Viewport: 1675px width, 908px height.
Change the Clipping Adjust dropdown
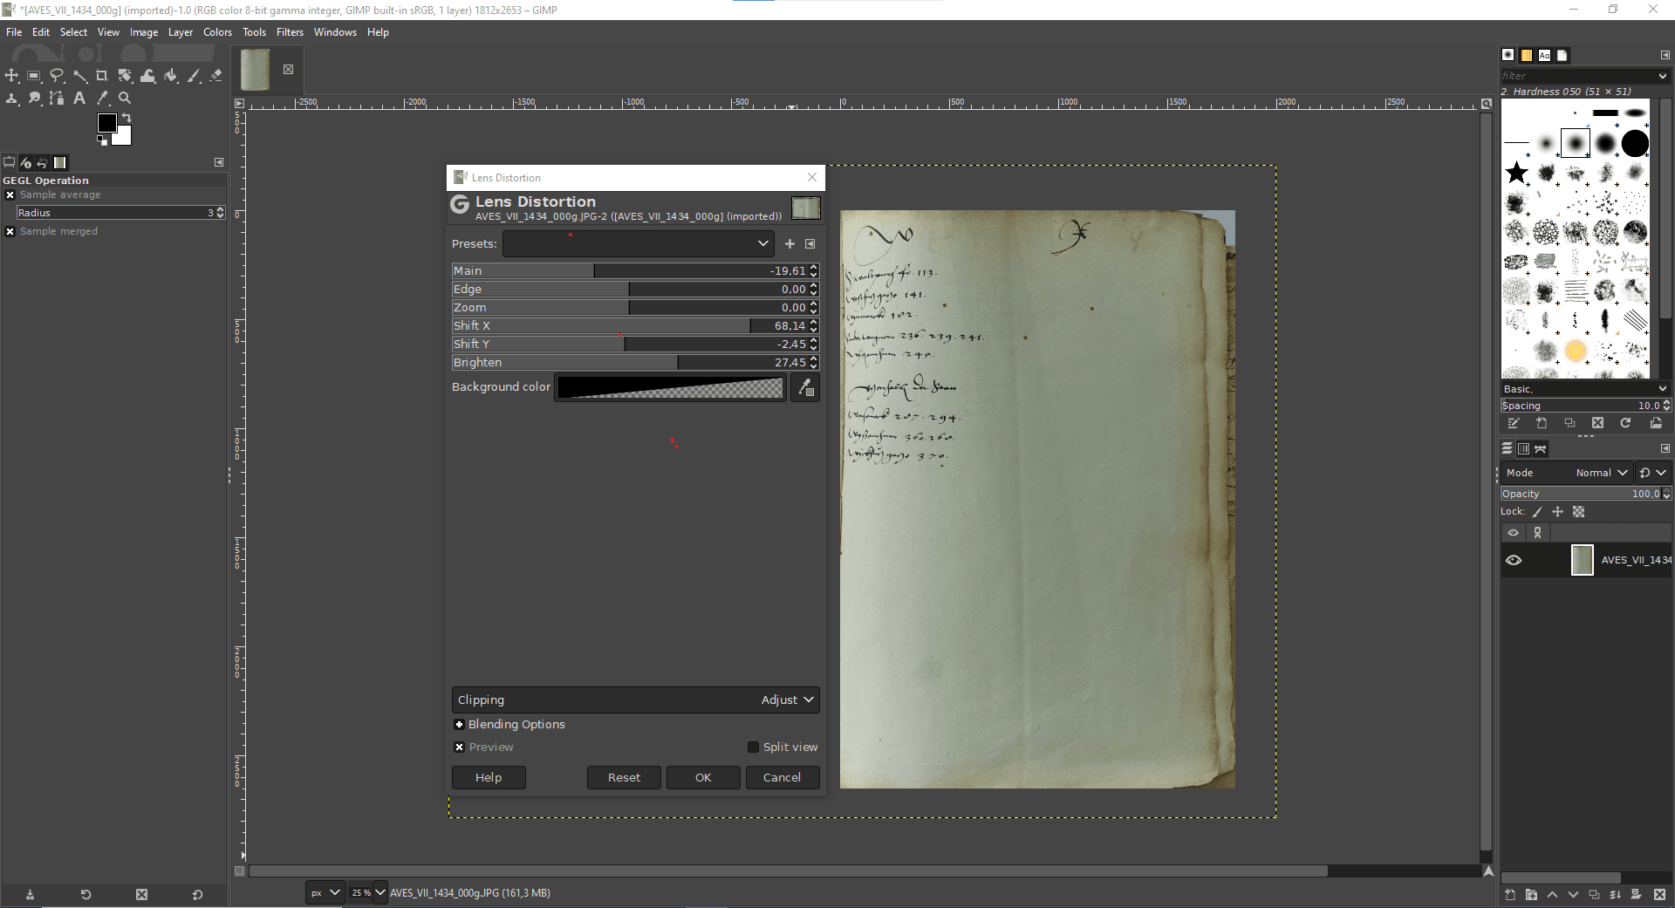(785, 700)
